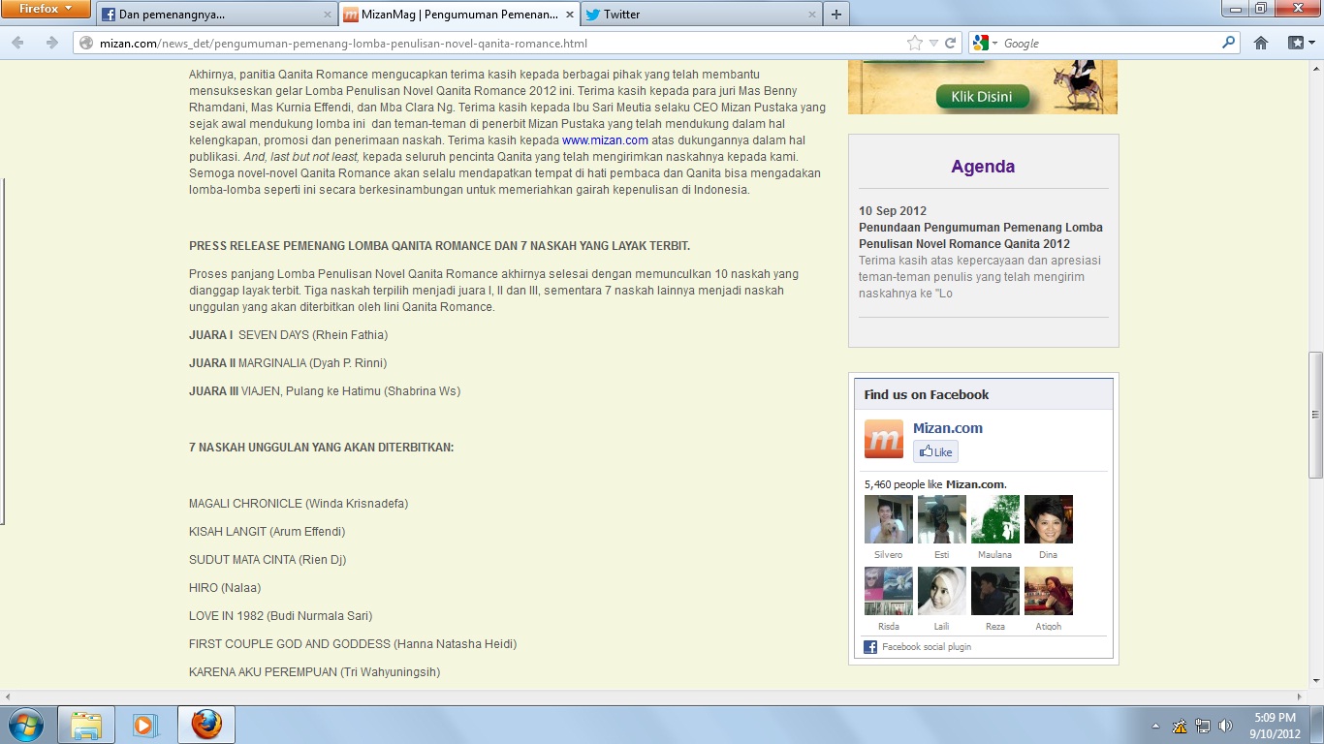
Task: Click Dina's Facebook profile photo
Action: (1049, 519)
